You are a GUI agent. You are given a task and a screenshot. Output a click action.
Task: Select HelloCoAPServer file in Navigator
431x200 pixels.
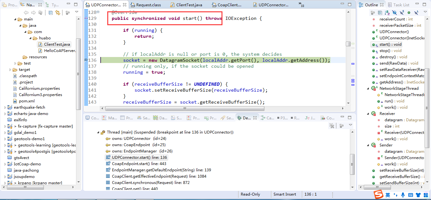coord(57,51)
